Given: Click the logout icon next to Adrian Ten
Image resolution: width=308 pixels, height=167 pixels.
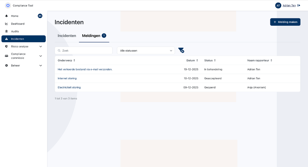Looking at the screenshot, I should [299, 6].
